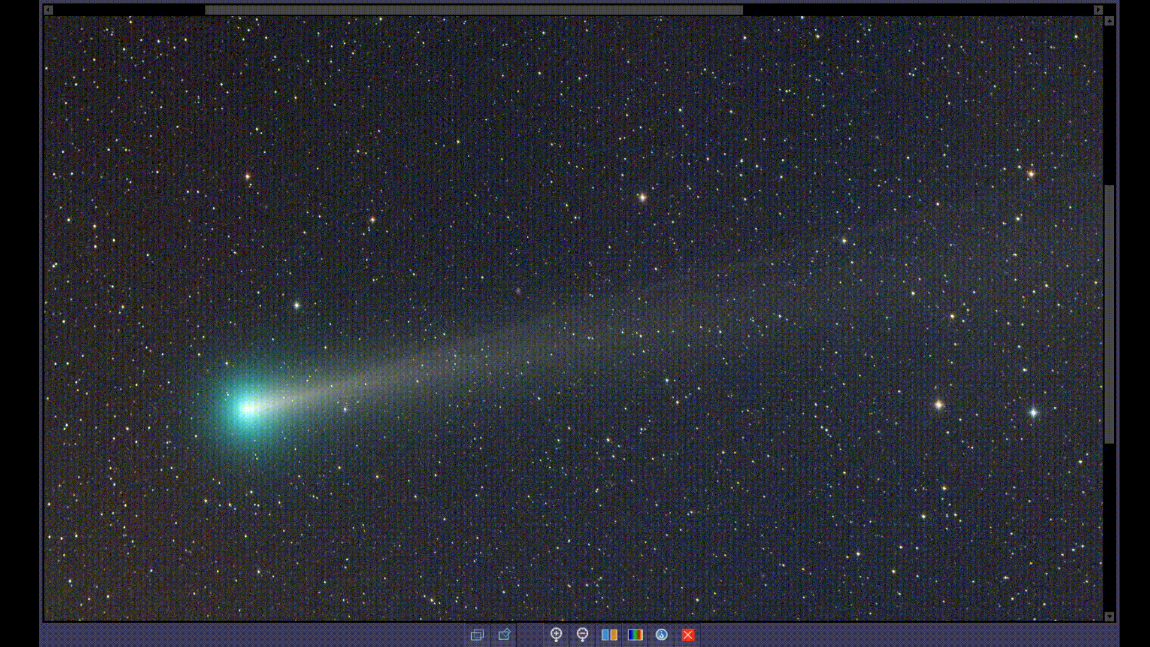1150x647 pixels.
Task: Click the left horizontal scroll arrow
Action: (48, 10)
